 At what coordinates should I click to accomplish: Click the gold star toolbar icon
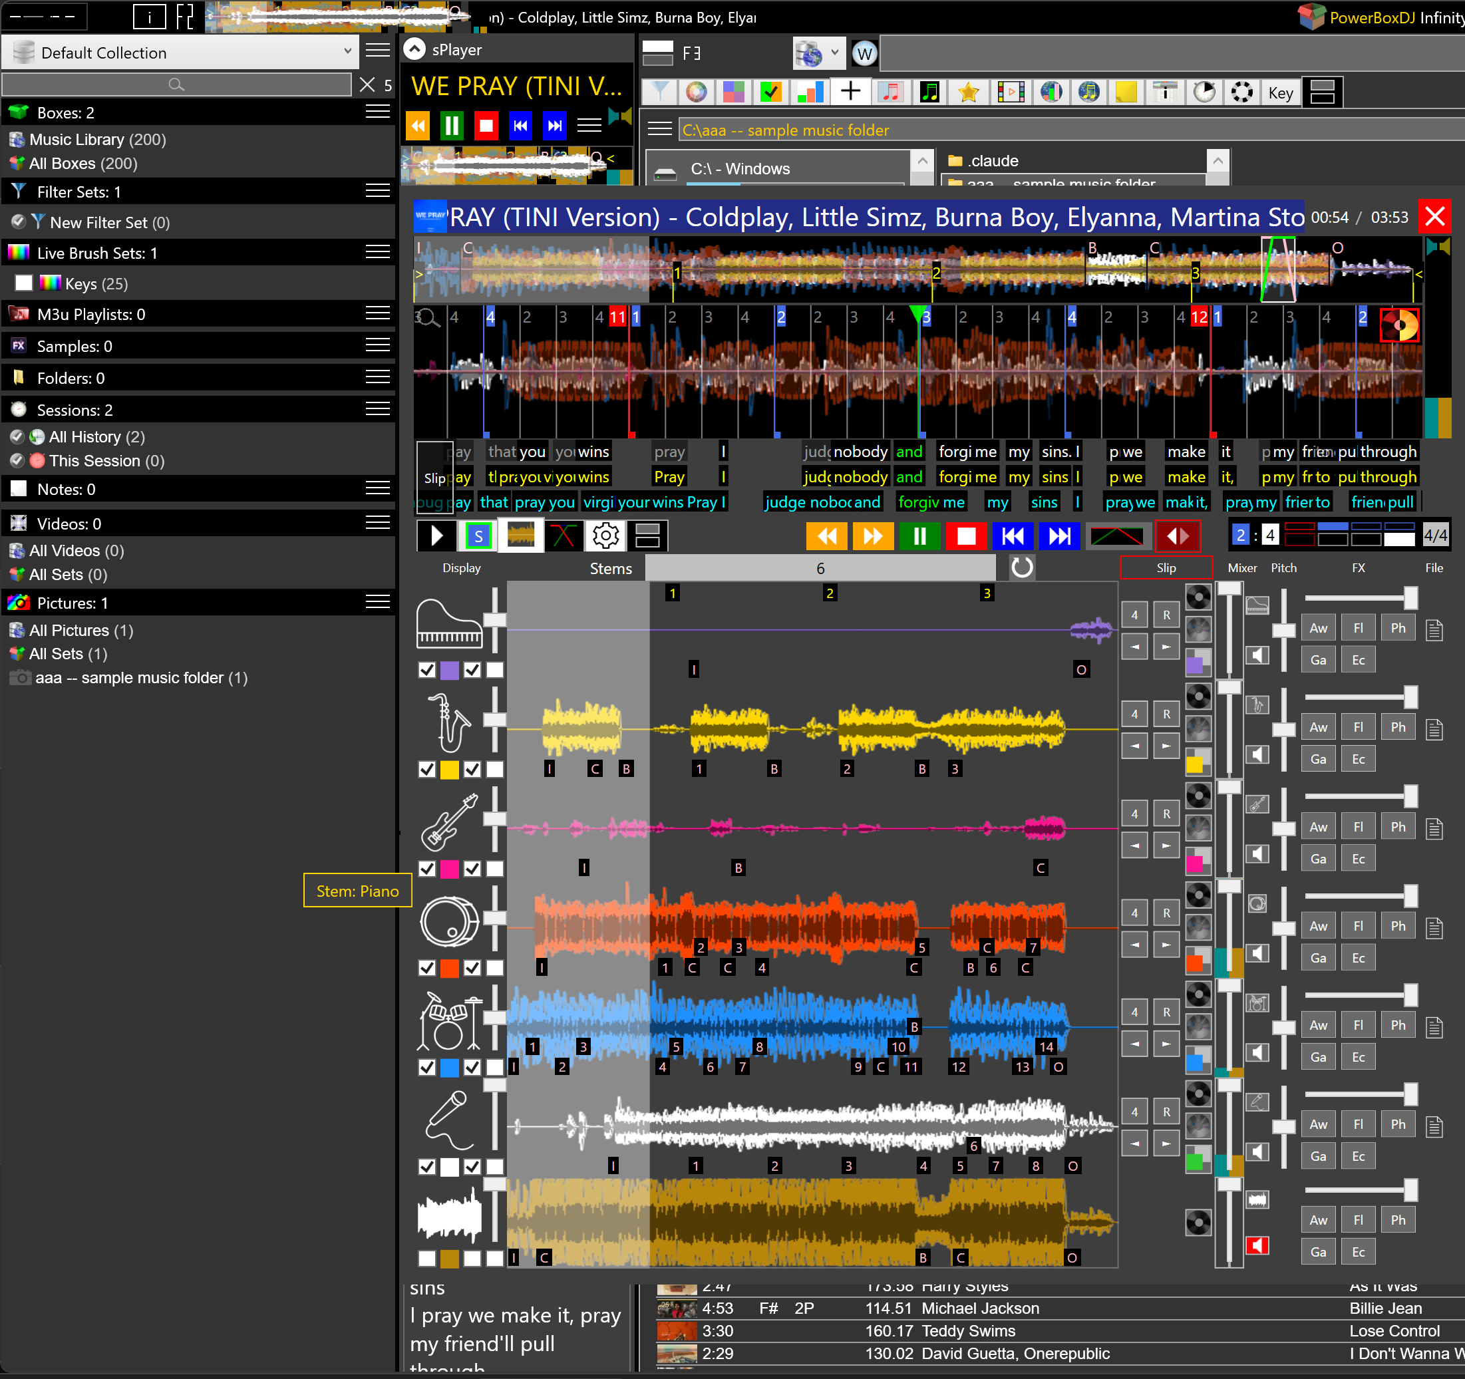click(x=968, y=92)
